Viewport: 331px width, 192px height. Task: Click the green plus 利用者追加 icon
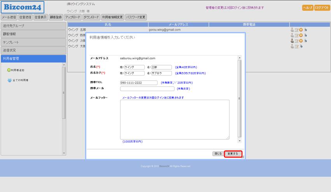9,70
